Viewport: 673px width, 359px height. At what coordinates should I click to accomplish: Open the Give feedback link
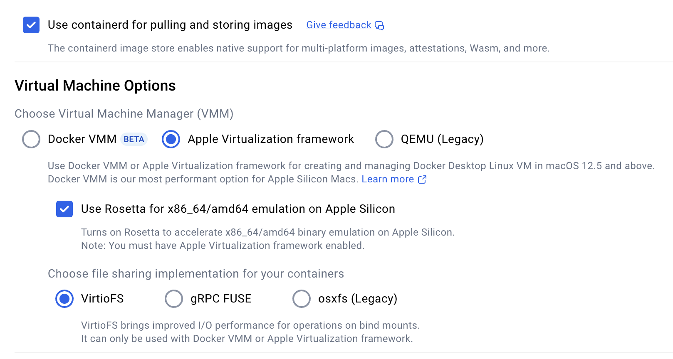tap(339, 25)
